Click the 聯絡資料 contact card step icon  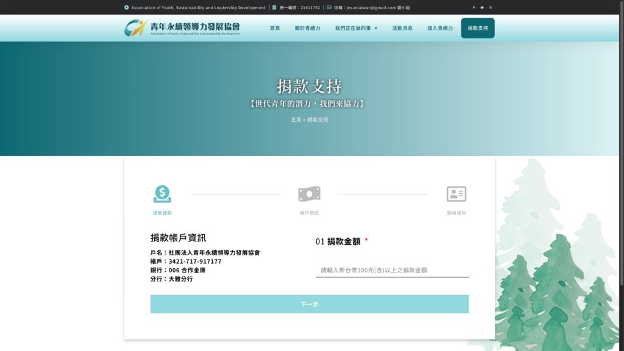456,194
